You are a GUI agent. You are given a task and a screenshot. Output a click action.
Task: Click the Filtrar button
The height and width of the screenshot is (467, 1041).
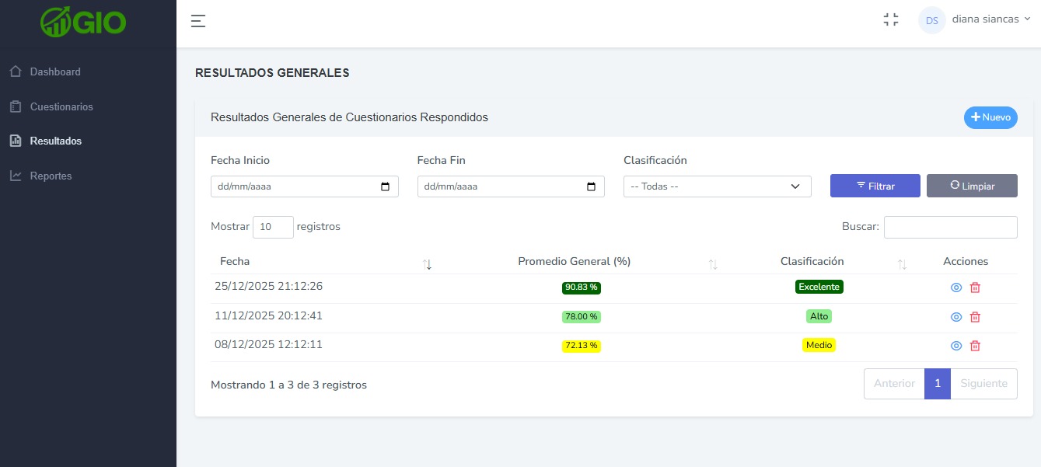875,186
